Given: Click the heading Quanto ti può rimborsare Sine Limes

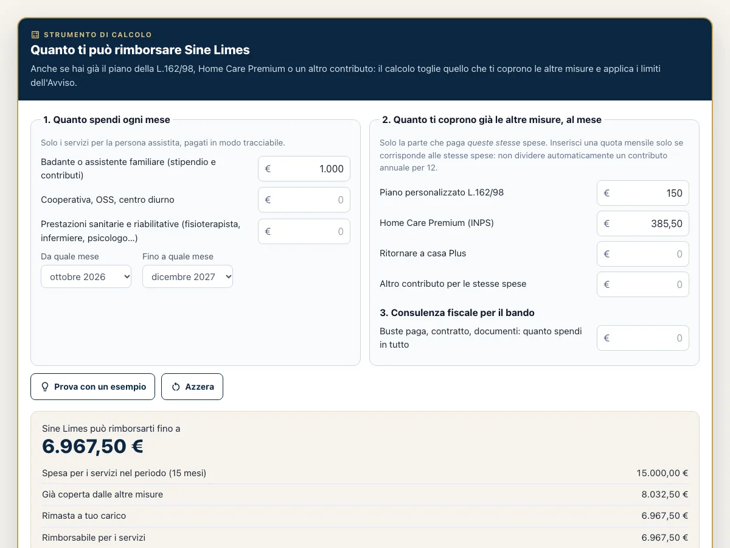Looking at the screenshot, I should (140, 50).
